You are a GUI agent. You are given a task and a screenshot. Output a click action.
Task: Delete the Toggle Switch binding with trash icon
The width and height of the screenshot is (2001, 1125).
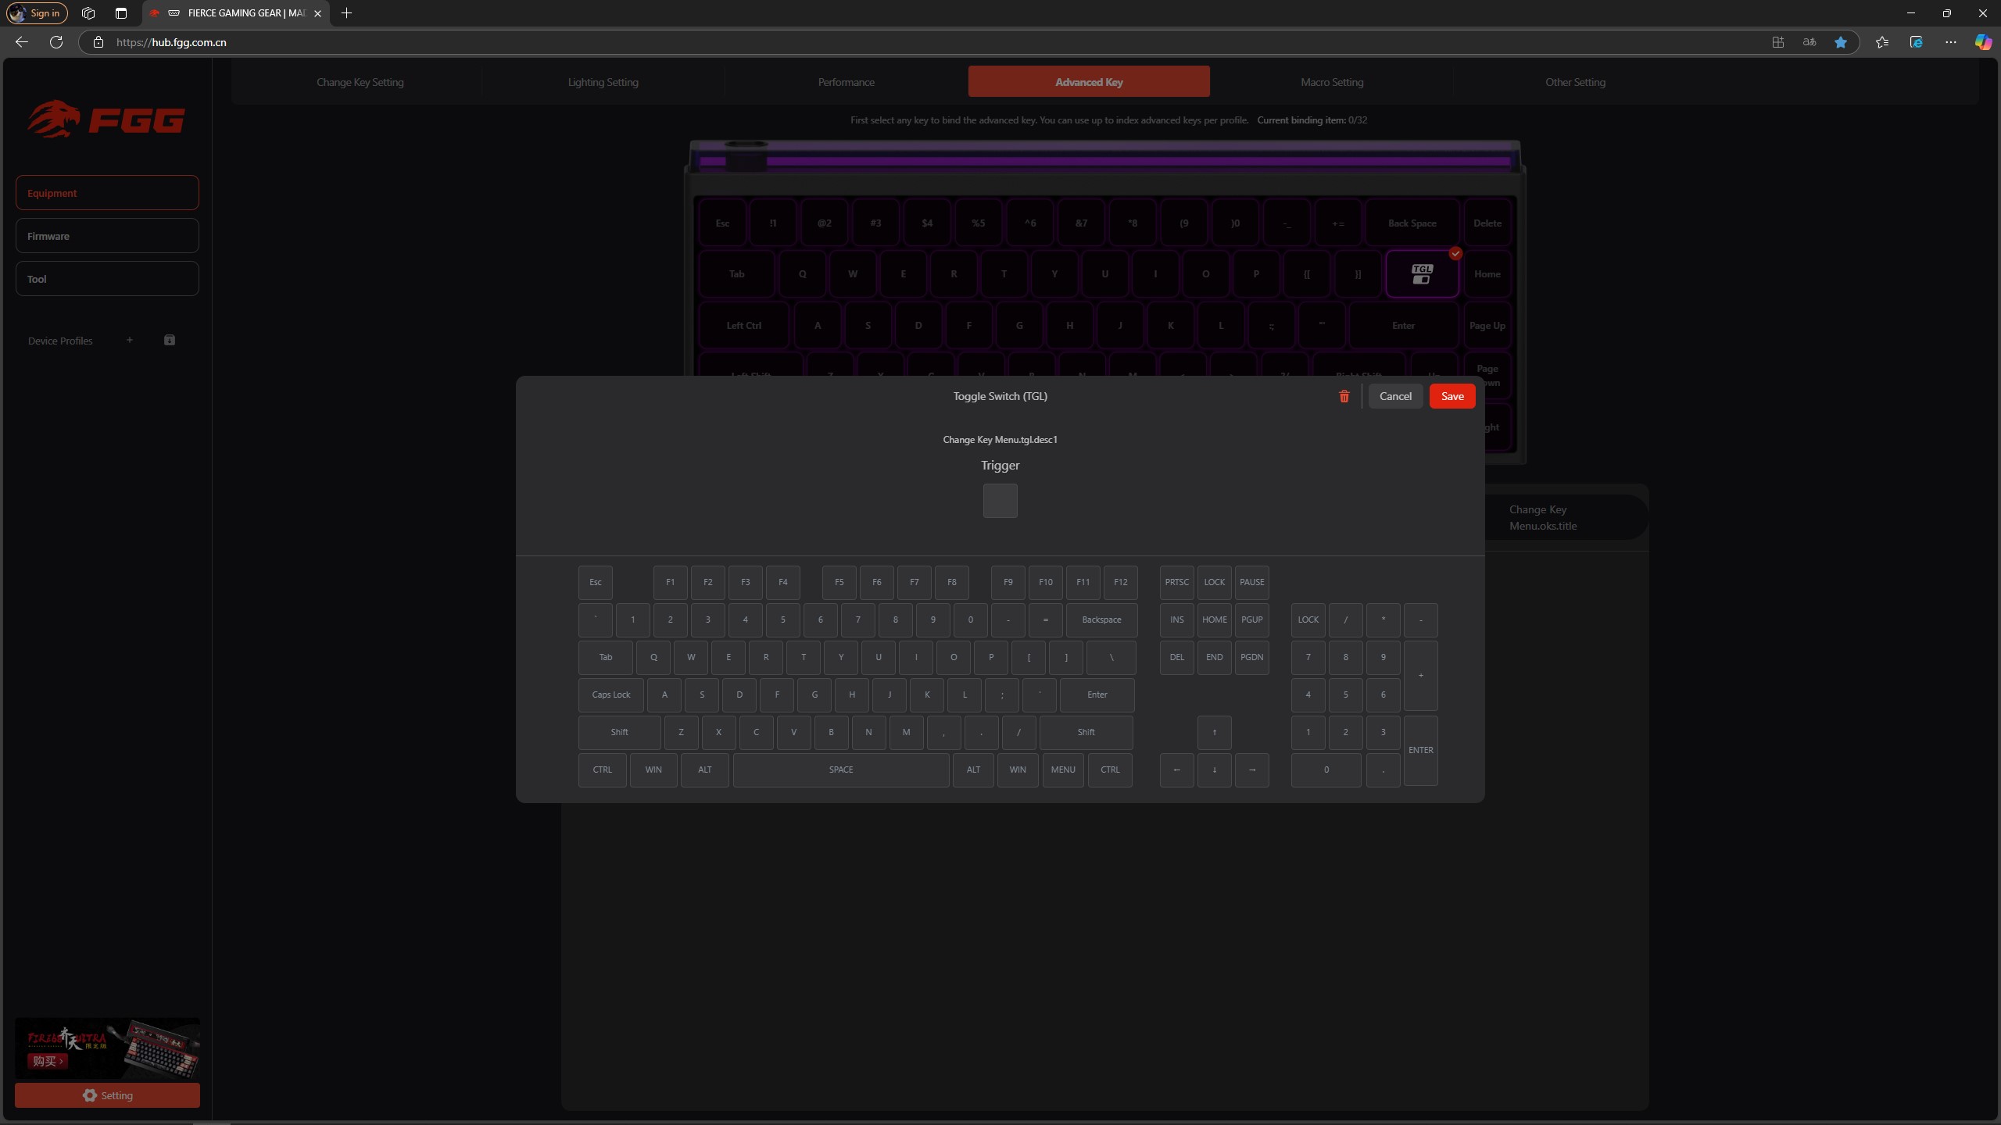tap(1344, 397)
